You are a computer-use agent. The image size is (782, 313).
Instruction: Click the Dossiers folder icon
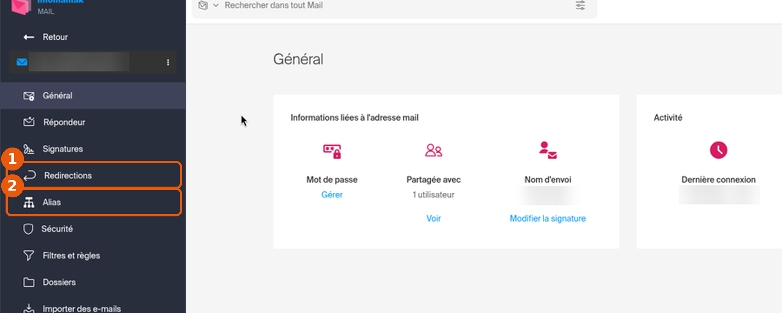tap(28, 282)
